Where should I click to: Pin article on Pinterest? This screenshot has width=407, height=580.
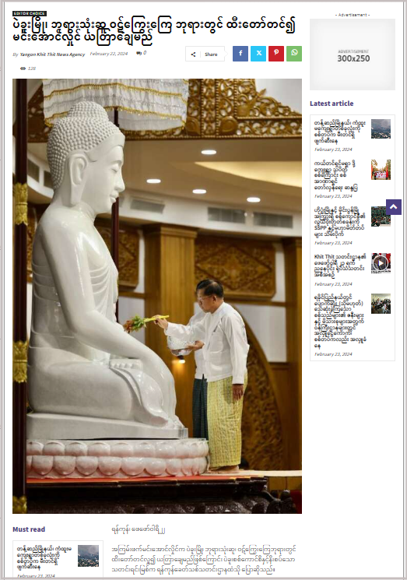click(276, 53)
